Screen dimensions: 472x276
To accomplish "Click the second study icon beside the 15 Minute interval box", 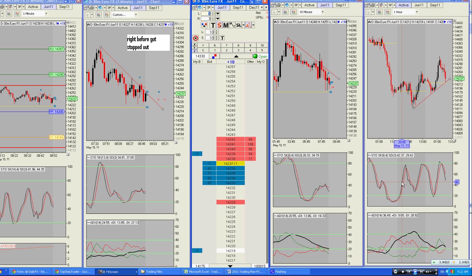I will tap(293, 12).
